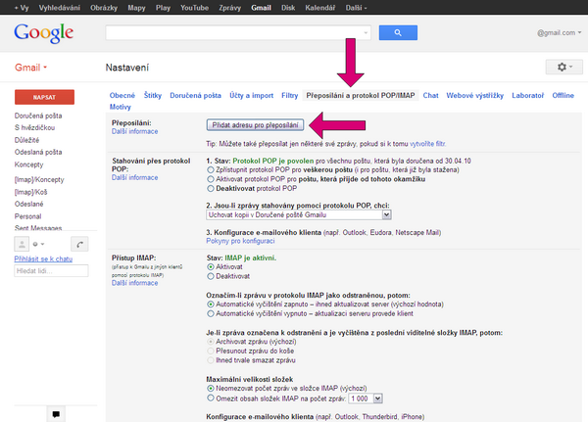588x422 pixels.
Task: Click 'Přidat adresu pro přeposílání' button
Action: tap(255, 124)
